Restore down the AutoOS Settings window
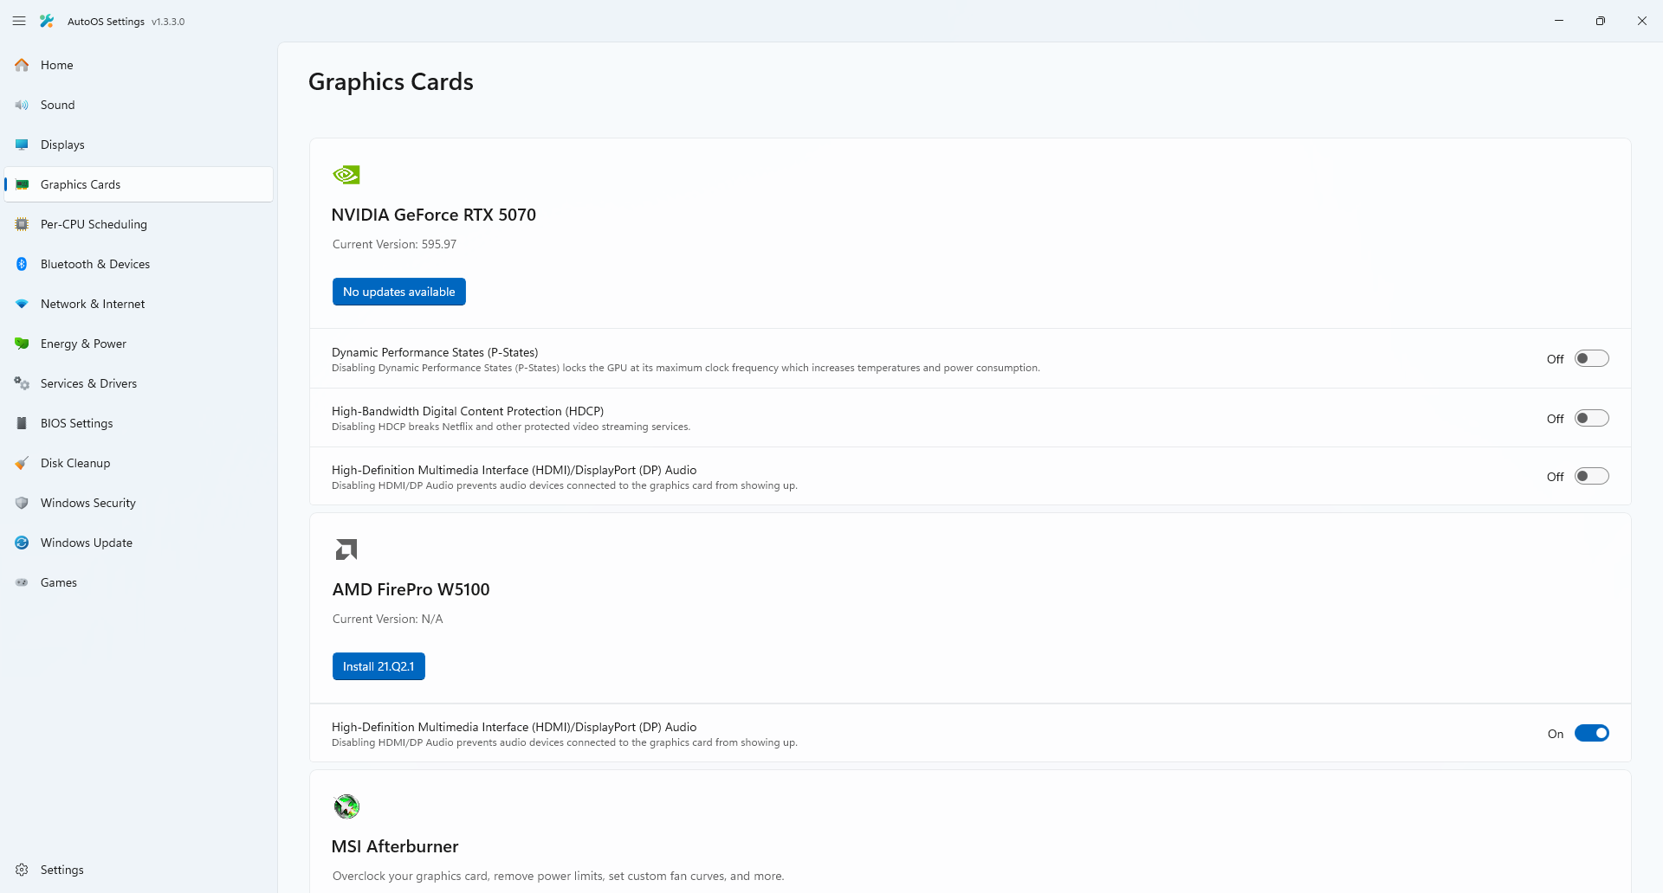The image size is (1663, 893). pyautogui.click(x=1601, y=21)
